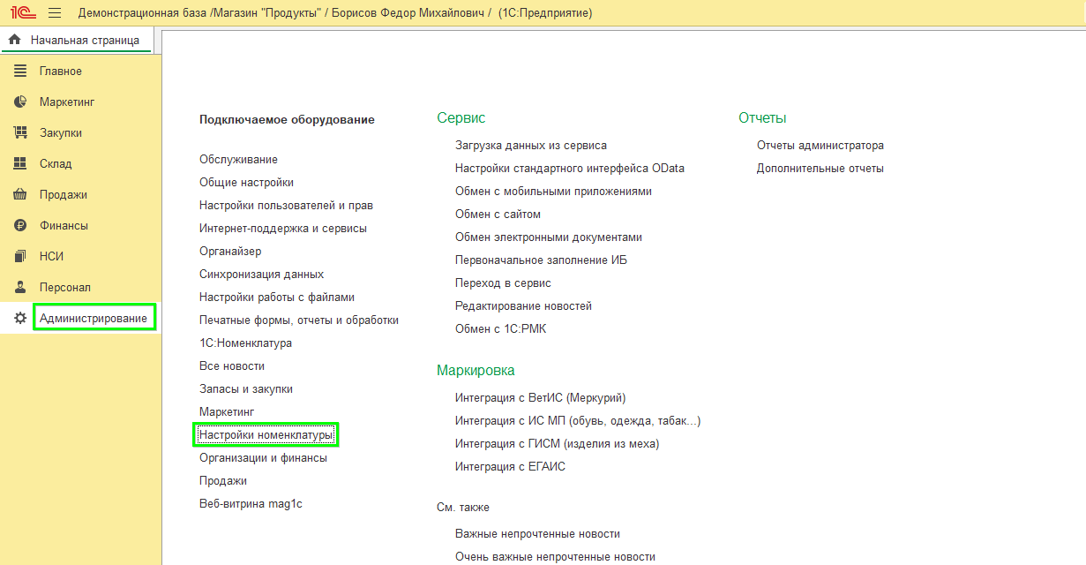
Task: Open the Маркетинг settings link in the list
Action: [227, 411]
